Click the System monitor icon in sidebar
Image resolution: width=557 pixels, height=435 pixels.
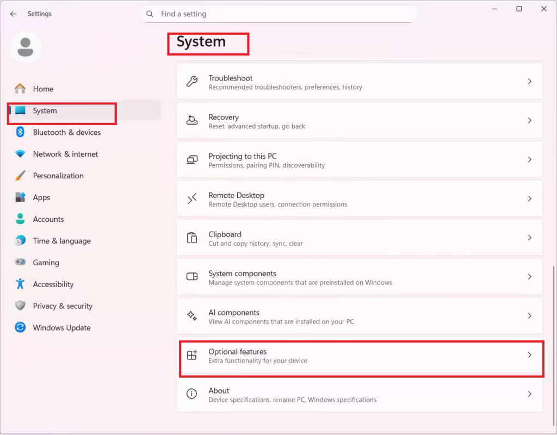click(x=20, y=110)
